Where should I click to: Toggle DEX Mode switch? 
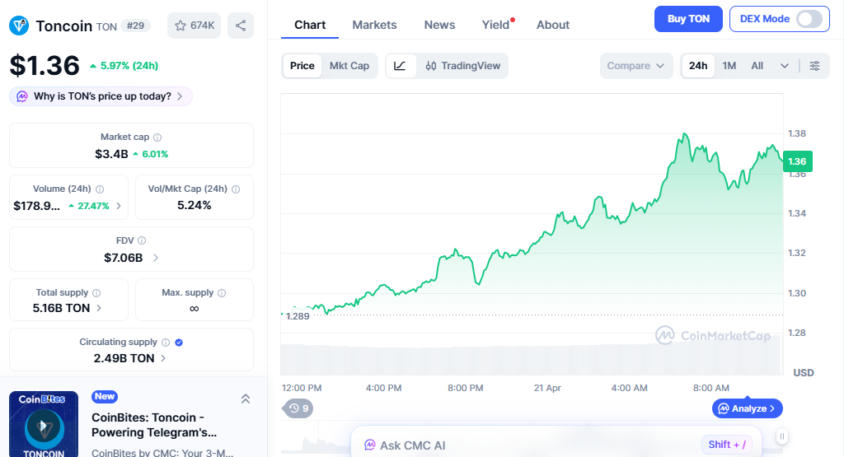click(809, 20)
